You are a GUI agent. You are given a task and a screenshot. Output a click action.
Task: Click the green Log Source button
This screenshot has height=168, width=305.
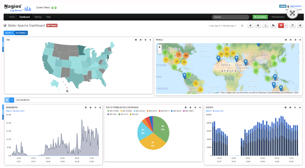[260, 17]
